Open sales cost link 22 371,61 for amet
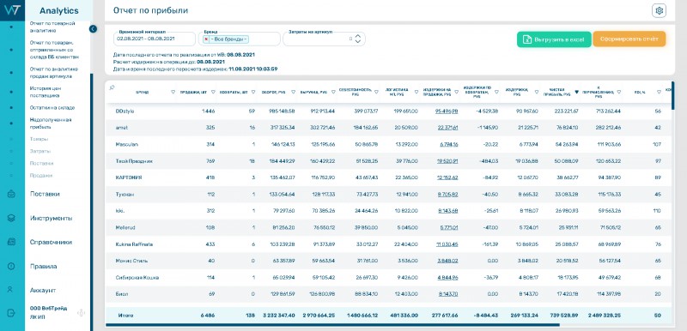The height and width of the screenshot is (331, 687). 447,128
